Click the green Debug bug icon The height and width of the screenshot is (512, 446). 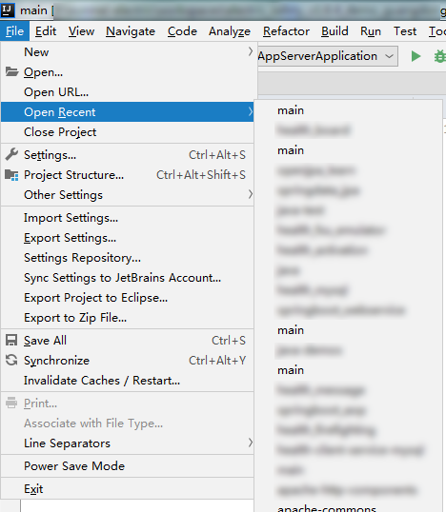440,56
